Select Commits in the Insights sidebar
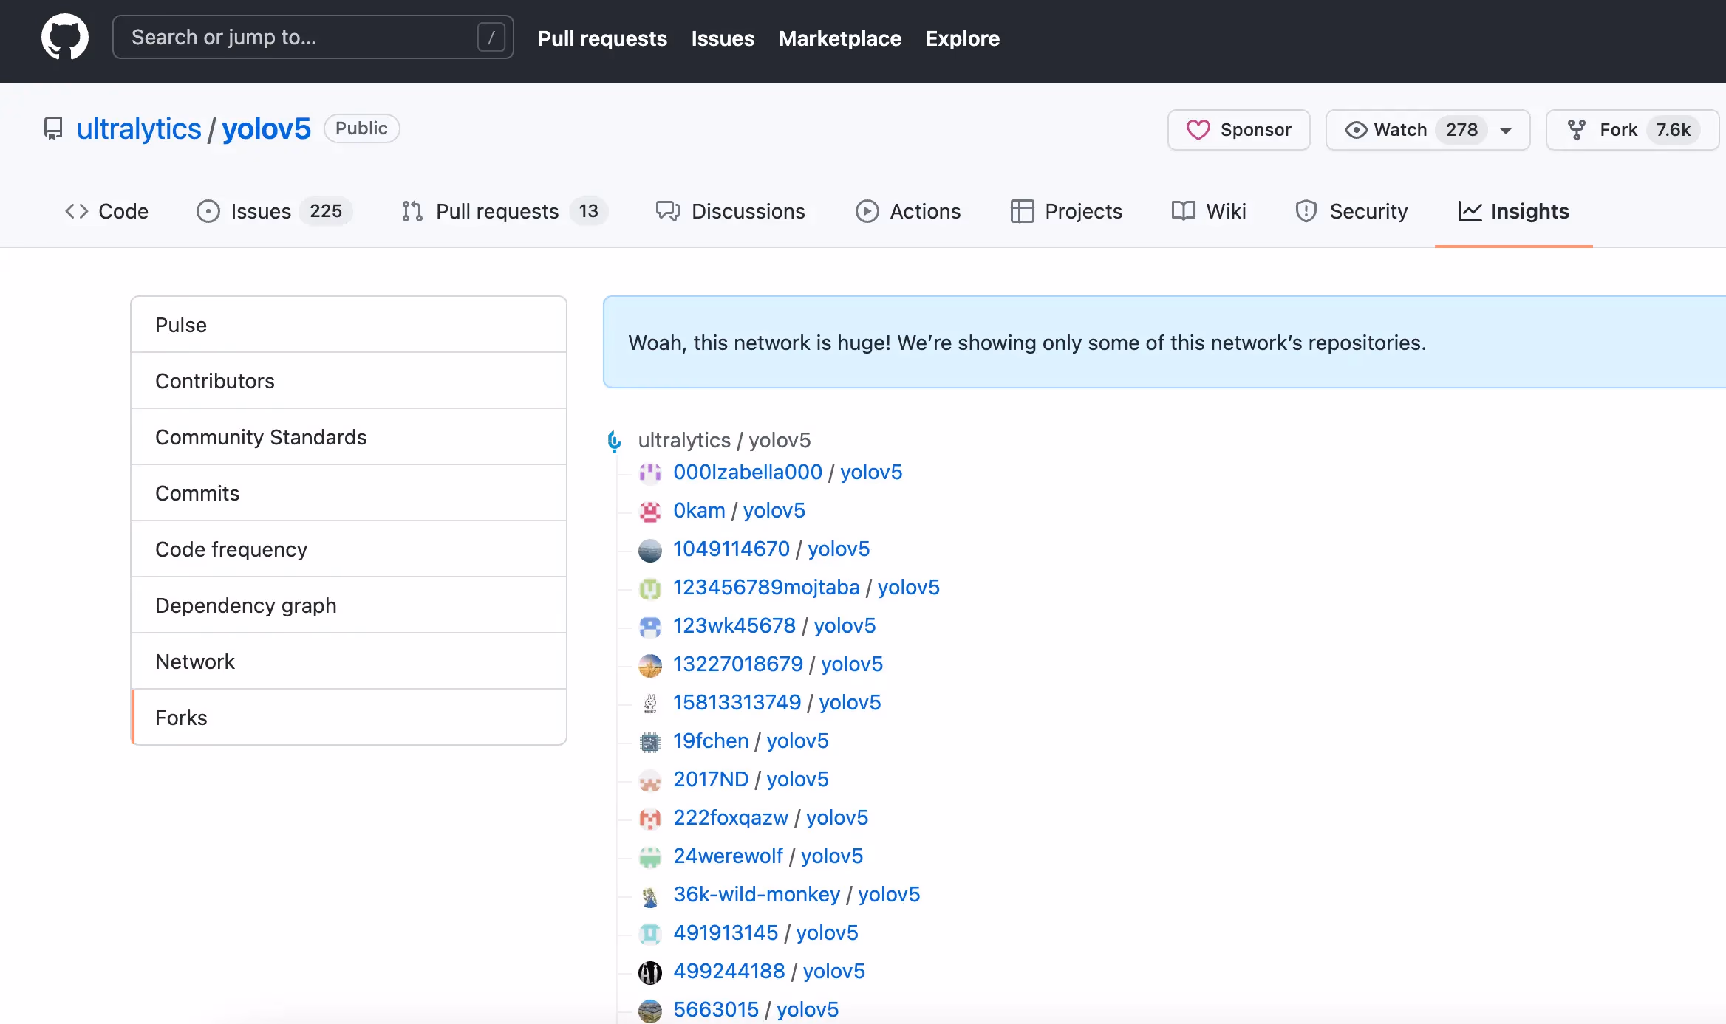Viewport: 1726px width, 1024px height. click(349, 493)
